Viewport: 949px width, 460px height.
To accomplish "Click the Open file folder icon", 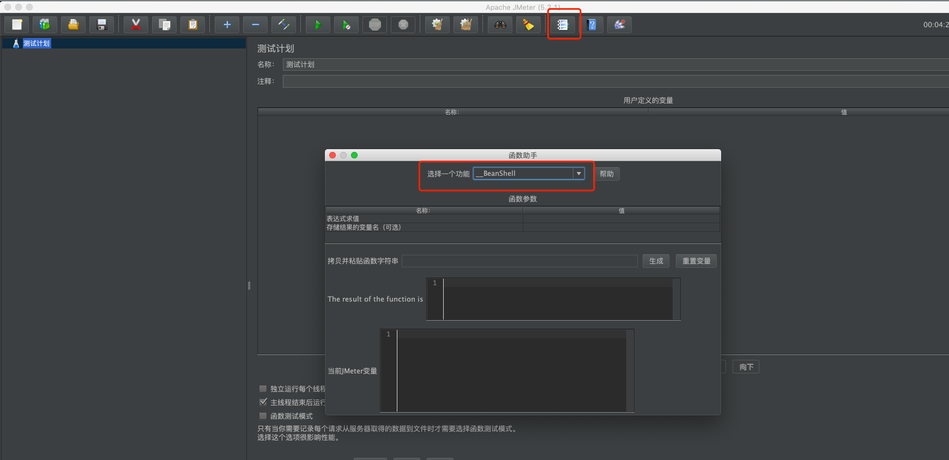I will coord(73,24).
